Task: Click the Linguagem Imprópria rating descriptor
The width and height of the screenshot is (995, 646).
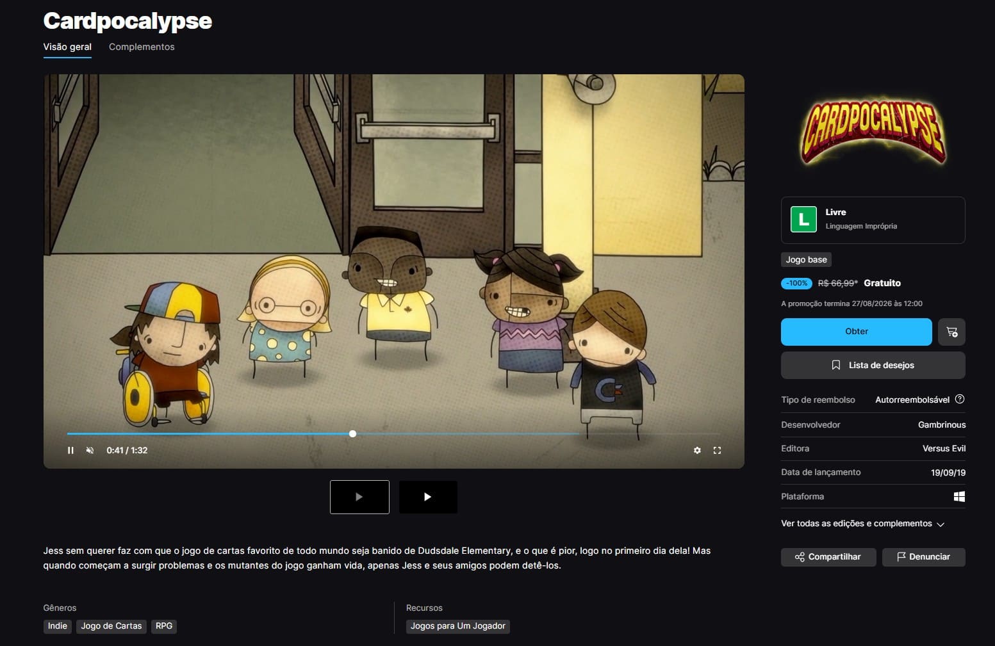Action: 861,226
